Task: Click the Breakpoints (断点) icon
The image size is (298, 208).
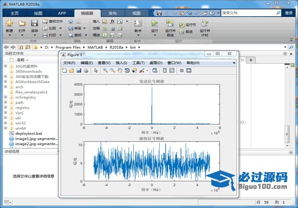Action: click(x=138, y=23)
